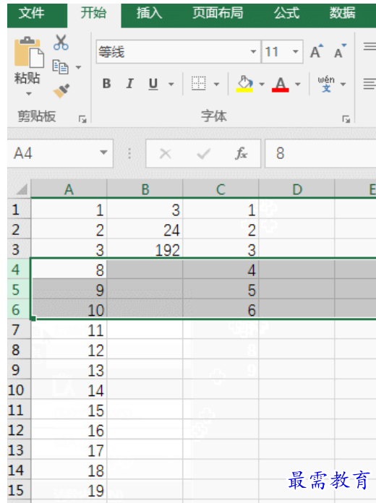Open the font size 11 dropdown
This screenshot has width=376, height=503.
tap(296, 51)
